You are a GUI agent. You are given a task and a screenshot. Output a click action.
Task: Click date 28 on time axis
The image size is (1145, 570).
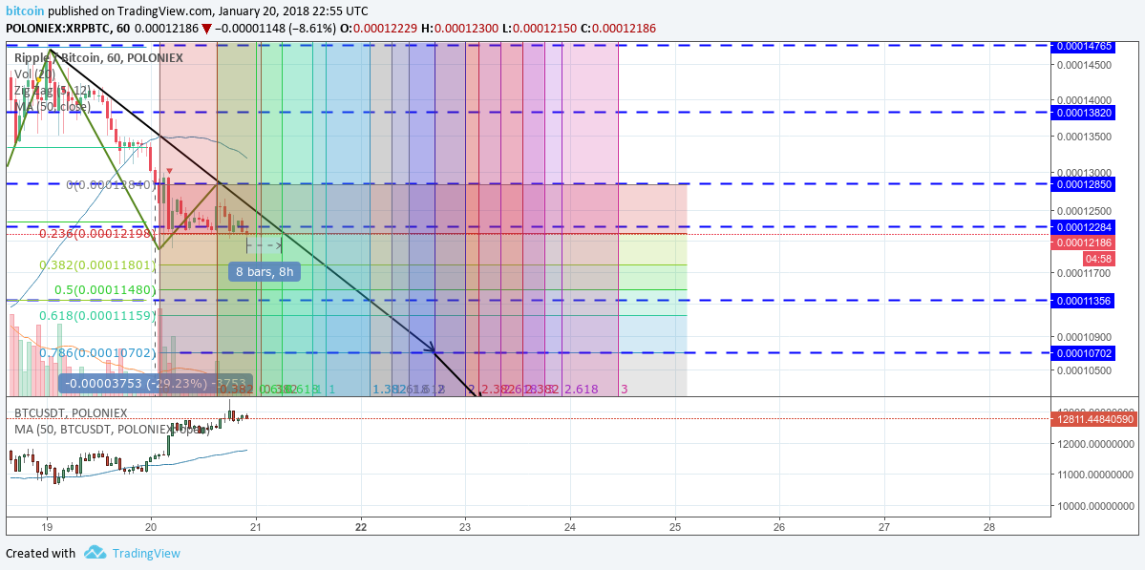pyautogui.click(x=989, y=525)
